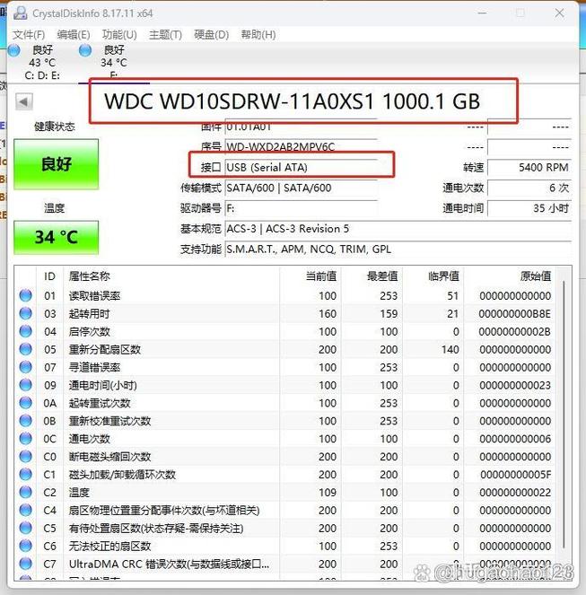
Task: Click the rotation speed value 5400 RPM
Action: point(529,167)
